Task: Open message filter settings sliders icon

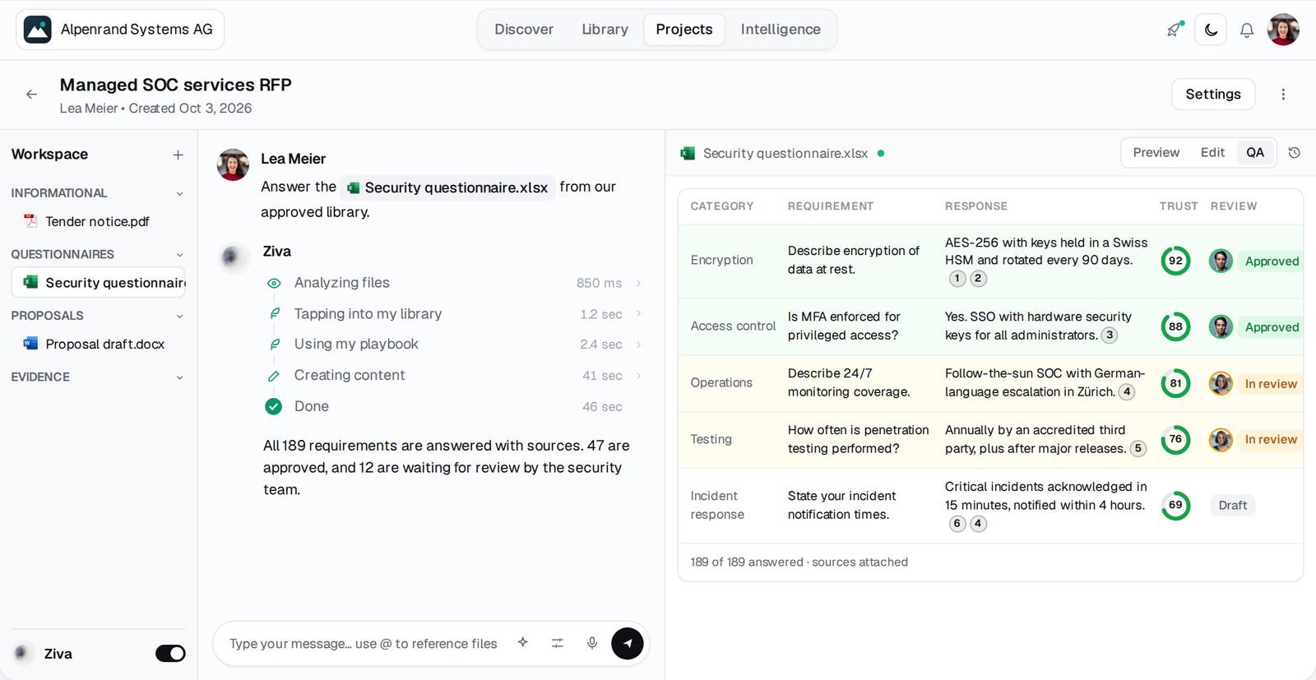Action: (x=558, y=643)
